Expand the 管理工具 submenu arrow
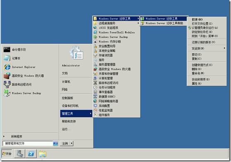Image resolution: width=231 pixels, height=162 pixels. coord(91,114)
